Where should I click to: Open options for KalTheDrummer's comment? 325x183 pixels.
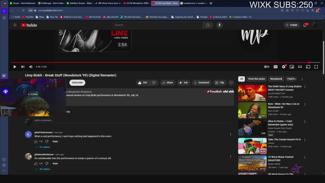pos(231,134)
